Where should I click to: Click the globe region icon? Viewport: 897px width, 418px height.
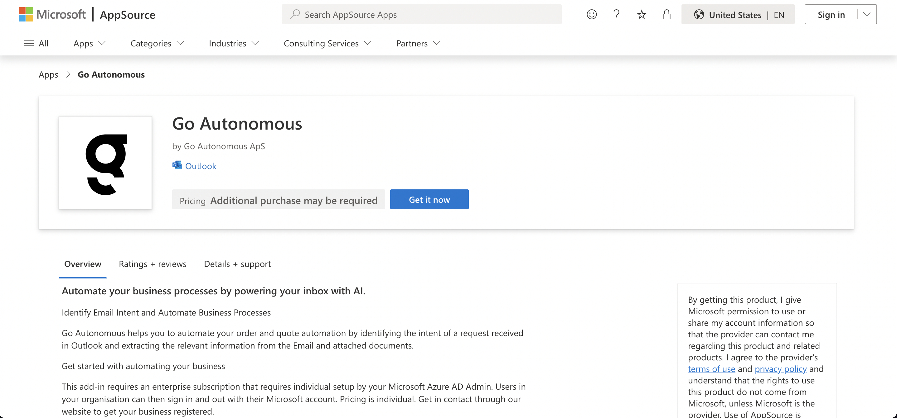click(x=699, y=15)
